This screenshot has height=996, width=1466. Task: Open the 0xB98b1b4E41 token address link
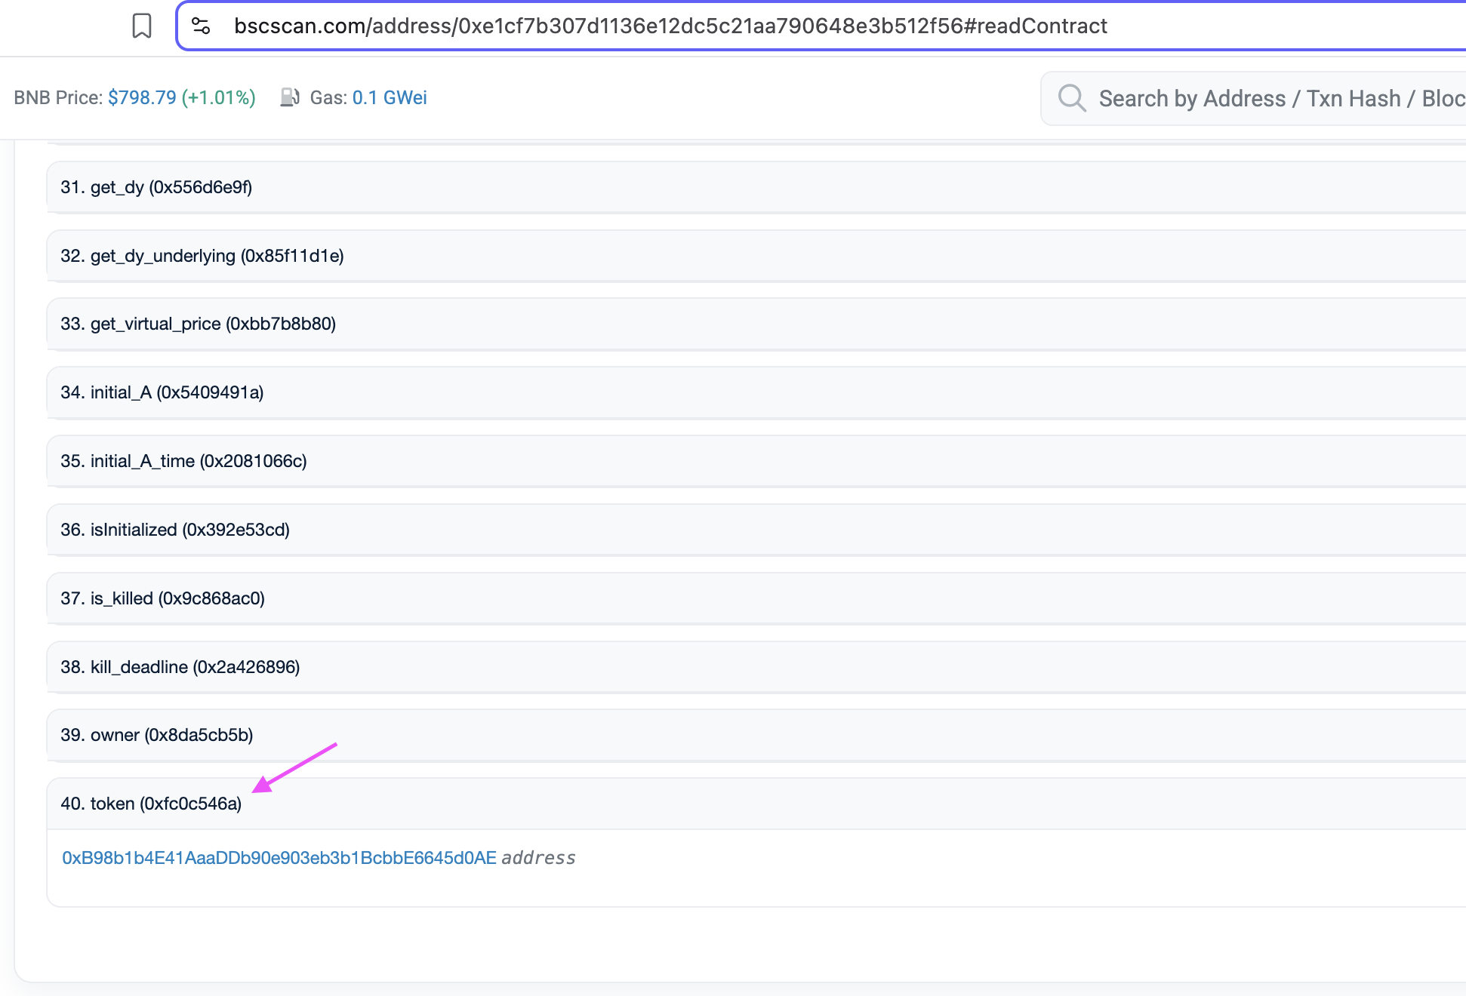click(x=279, y=858)
